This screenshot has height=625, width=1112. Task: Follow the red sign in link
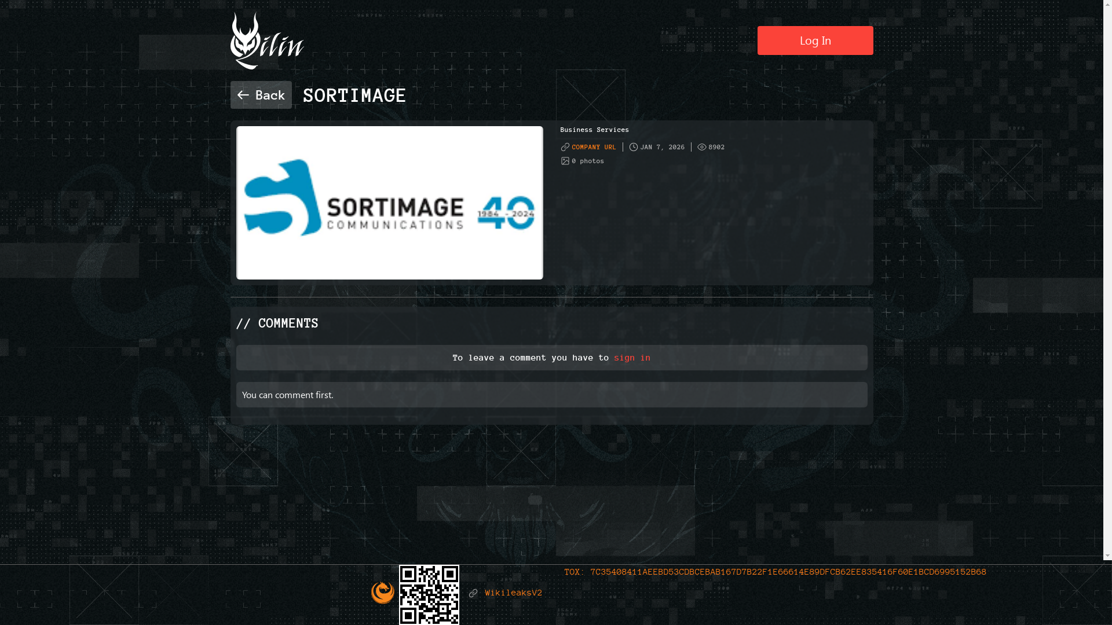tap(632, 358)
